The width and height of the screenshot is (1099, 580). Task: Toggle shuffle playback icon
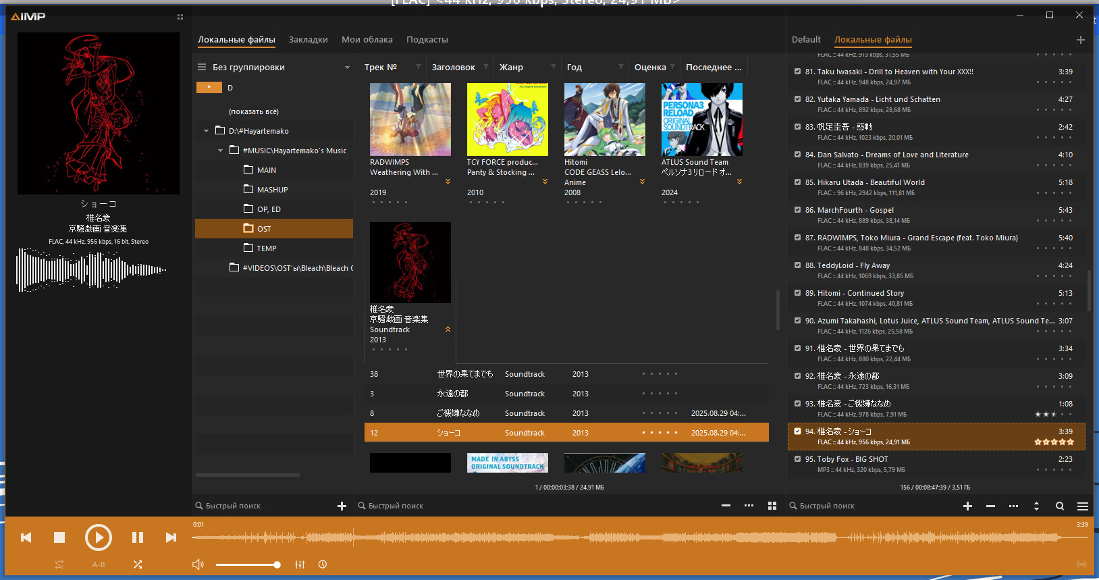pyautogui.click(x=138, y=564)
